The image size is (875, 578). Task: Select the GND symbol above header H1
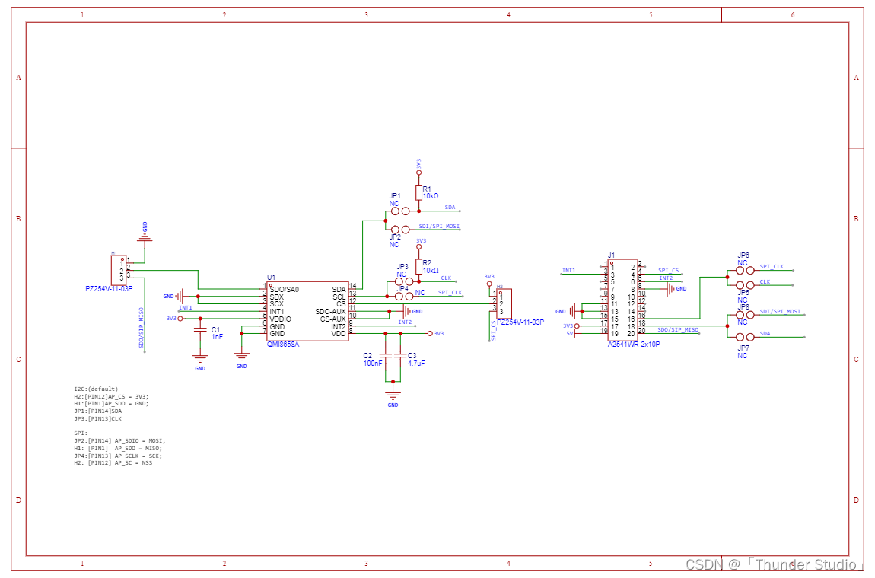pos(145,236)
